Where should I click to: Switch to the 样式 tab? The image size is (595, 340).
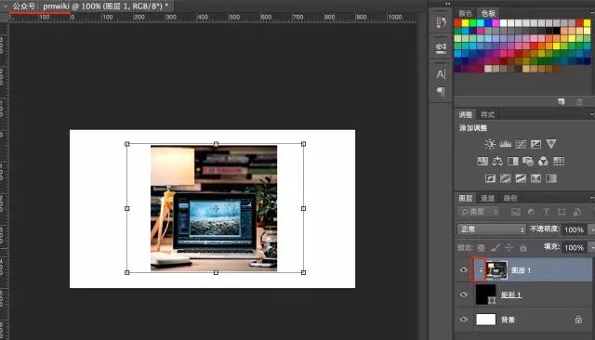click(x=487, y=114)
